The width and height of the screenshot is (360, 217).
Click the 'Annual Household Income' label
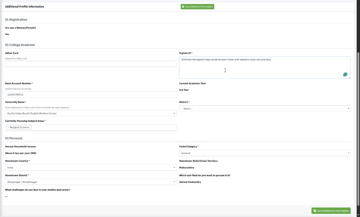tap(20, 146)
